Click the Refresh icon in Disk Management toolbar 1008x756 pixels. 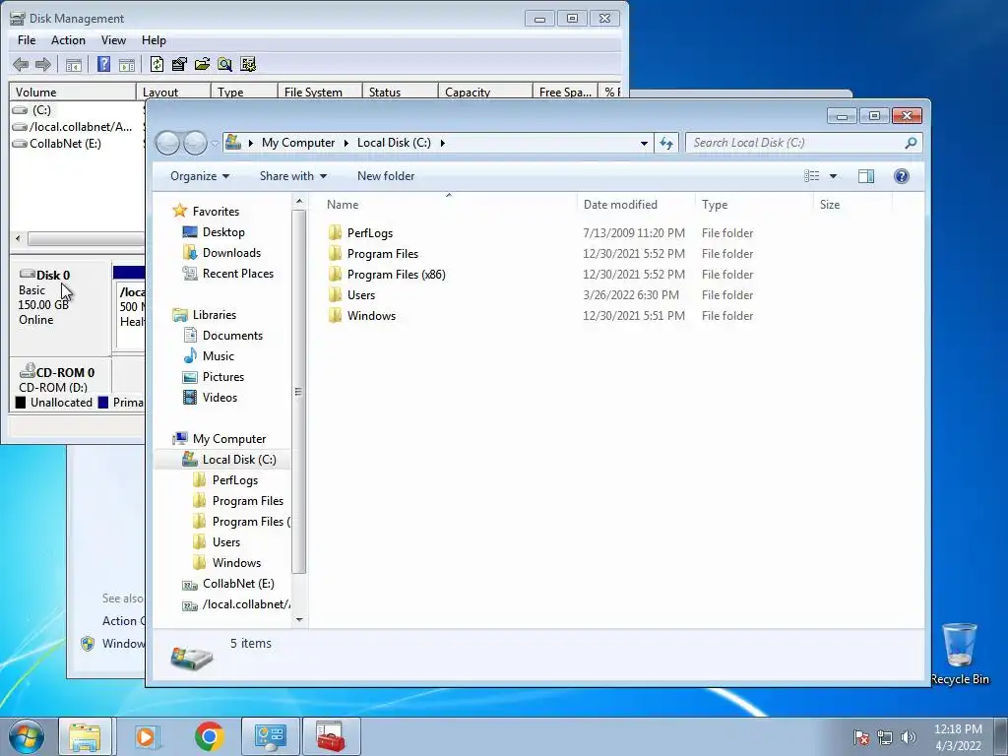(x=157, y=64)
